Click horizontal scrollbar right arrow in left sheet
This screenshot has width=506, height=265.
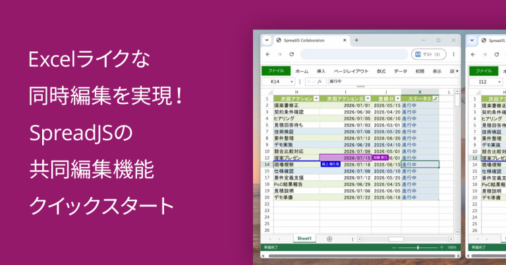pyautogui.click(x=451, y=239)
